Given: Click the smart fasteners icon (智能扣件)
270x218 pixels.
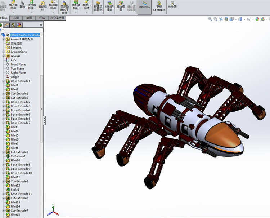Looking at the screenshot, I should pos(42,5).
